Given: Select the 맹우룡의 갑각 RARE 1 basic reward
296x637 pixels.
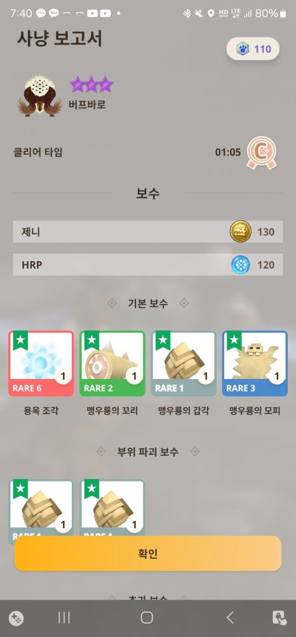Looking at the screenshot, I should coord(184,363).
